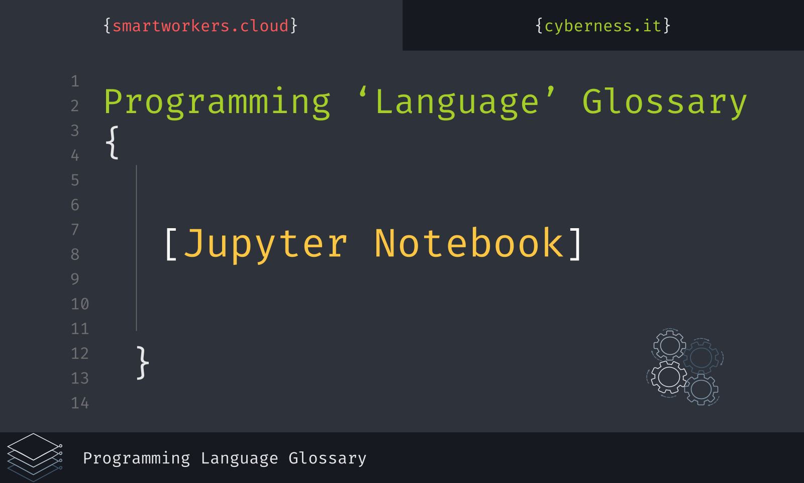The width and height of the screenshot is (804, 483).
Task: Switch to the {cyberness.it} tab
Action: coord(603,26)
